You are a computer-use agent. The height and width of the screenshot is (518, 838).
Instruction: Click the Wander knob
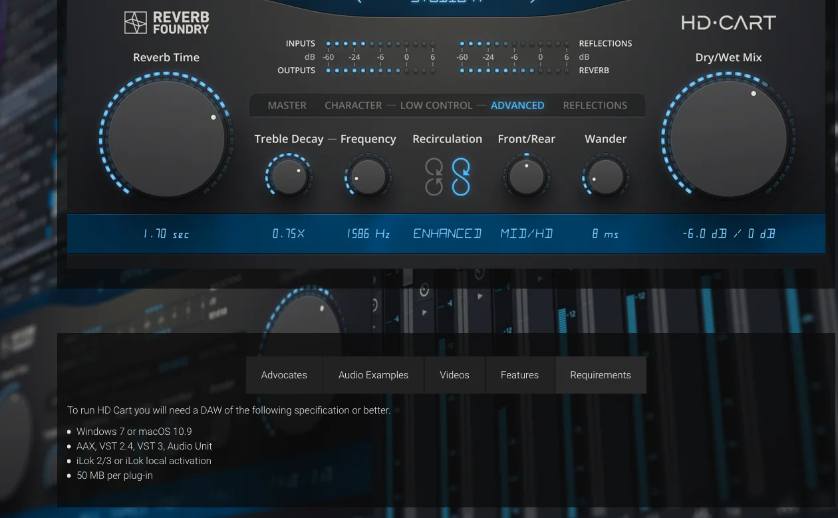pos(605,177)
